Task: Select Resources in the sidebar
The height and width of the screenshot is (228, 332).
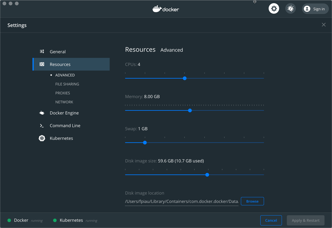Action: pos(71,64)
